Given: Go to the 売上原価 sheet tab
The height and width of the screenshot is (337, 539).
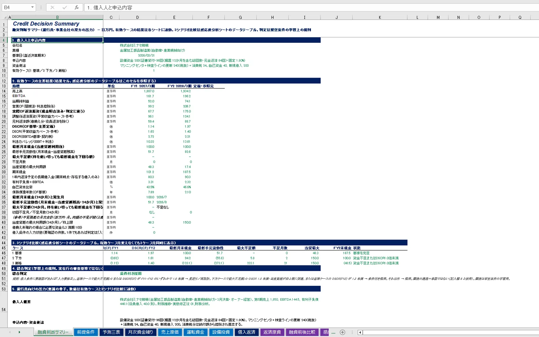Looking at the screenshot, I should [x=170, y=332].
